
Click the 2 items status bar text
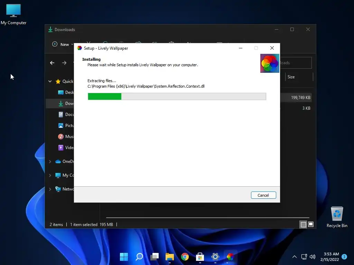(x=56, y=225)
